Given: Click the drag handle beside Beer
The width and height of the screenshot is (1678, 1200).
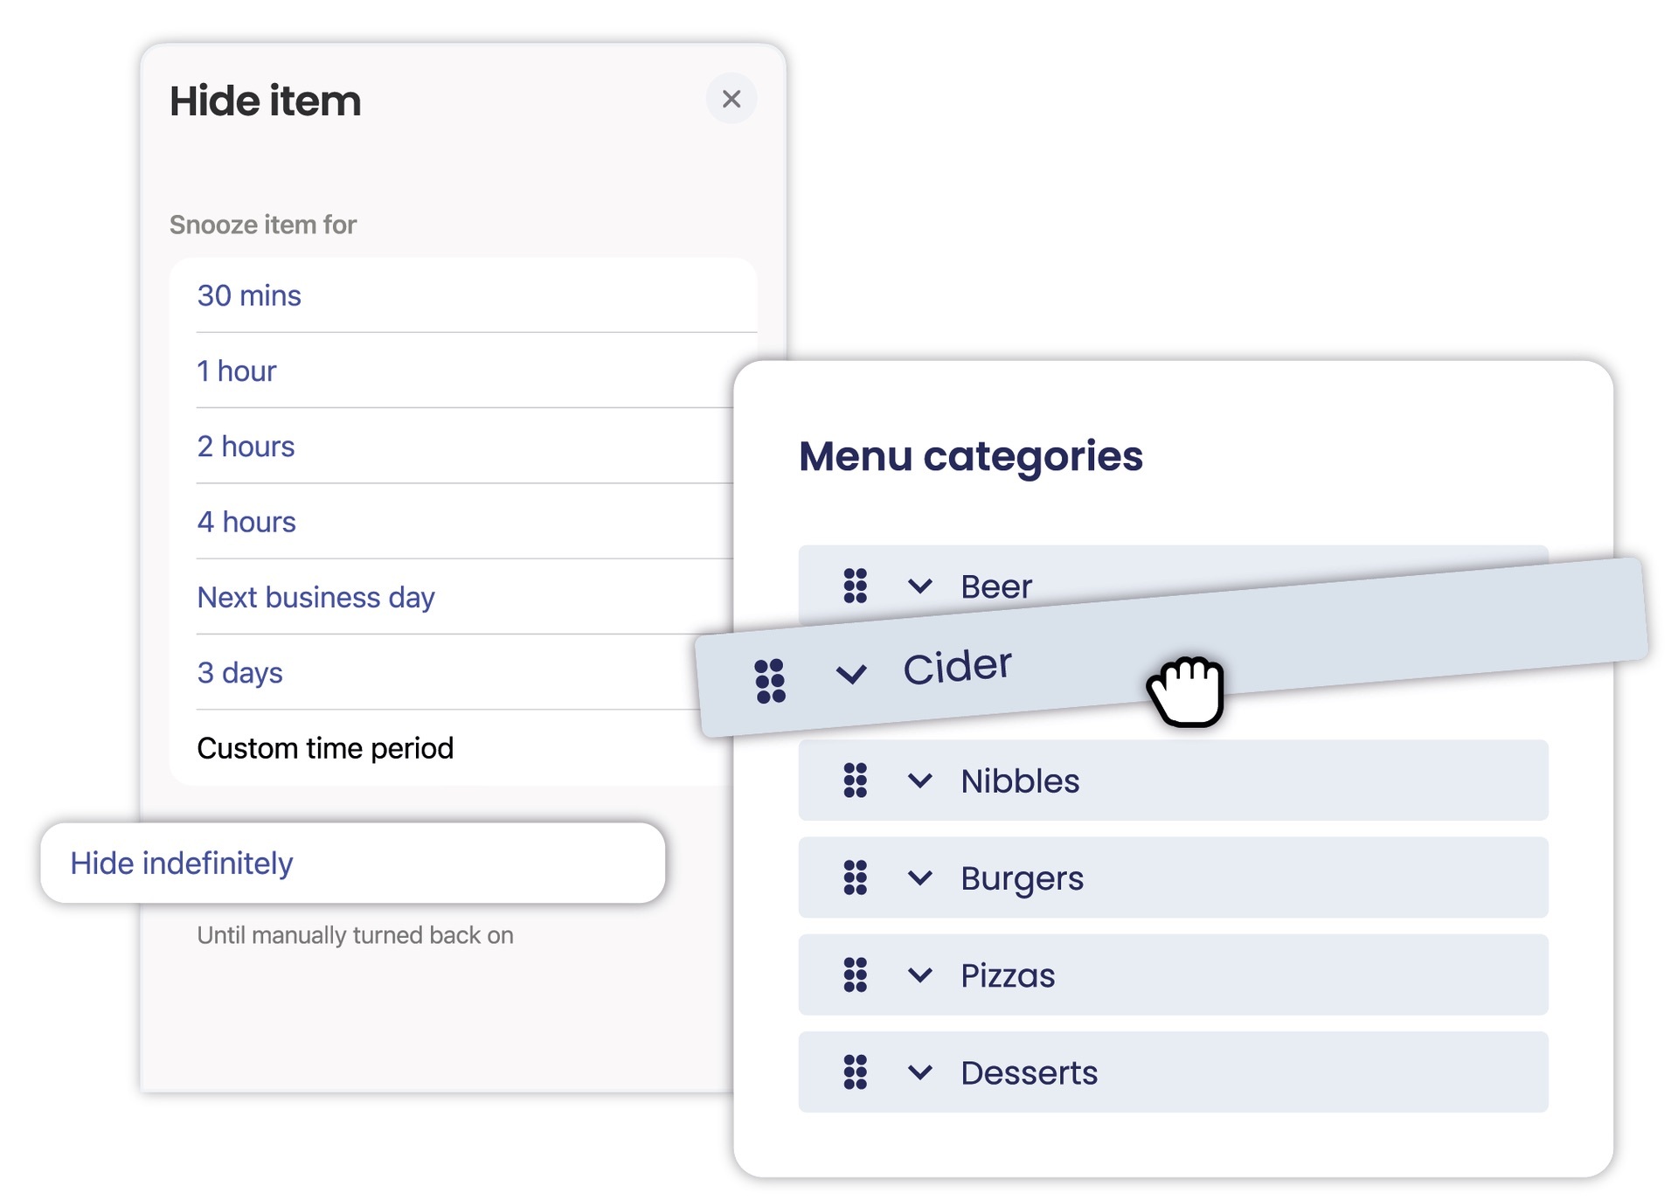Looking at the screenshot, I should pyautogui.click(x=855, y=586).
